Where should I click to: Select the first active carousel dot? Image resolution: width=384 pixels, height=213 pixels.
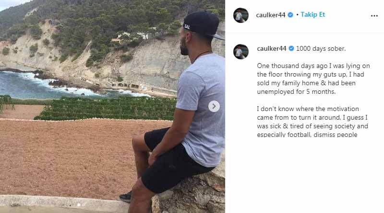pyautogui.click(x=79, y=205)
